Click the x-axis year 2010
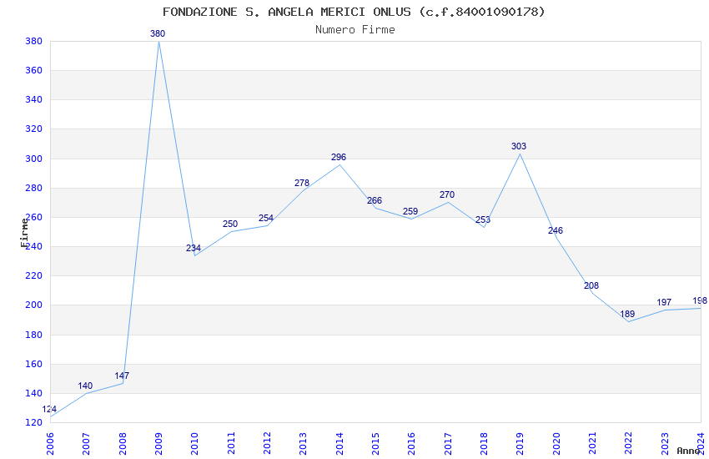Screen dimensions: 709x459 pyautogui.click(x=194, y=444)
